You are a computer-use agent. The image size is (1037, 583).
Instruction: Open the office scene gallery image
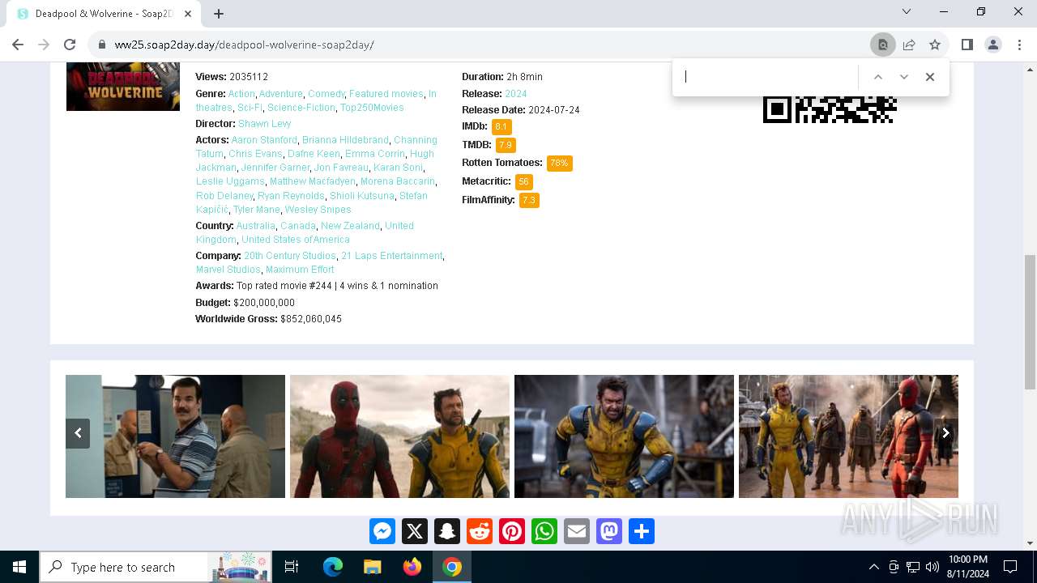pos(175,436)
